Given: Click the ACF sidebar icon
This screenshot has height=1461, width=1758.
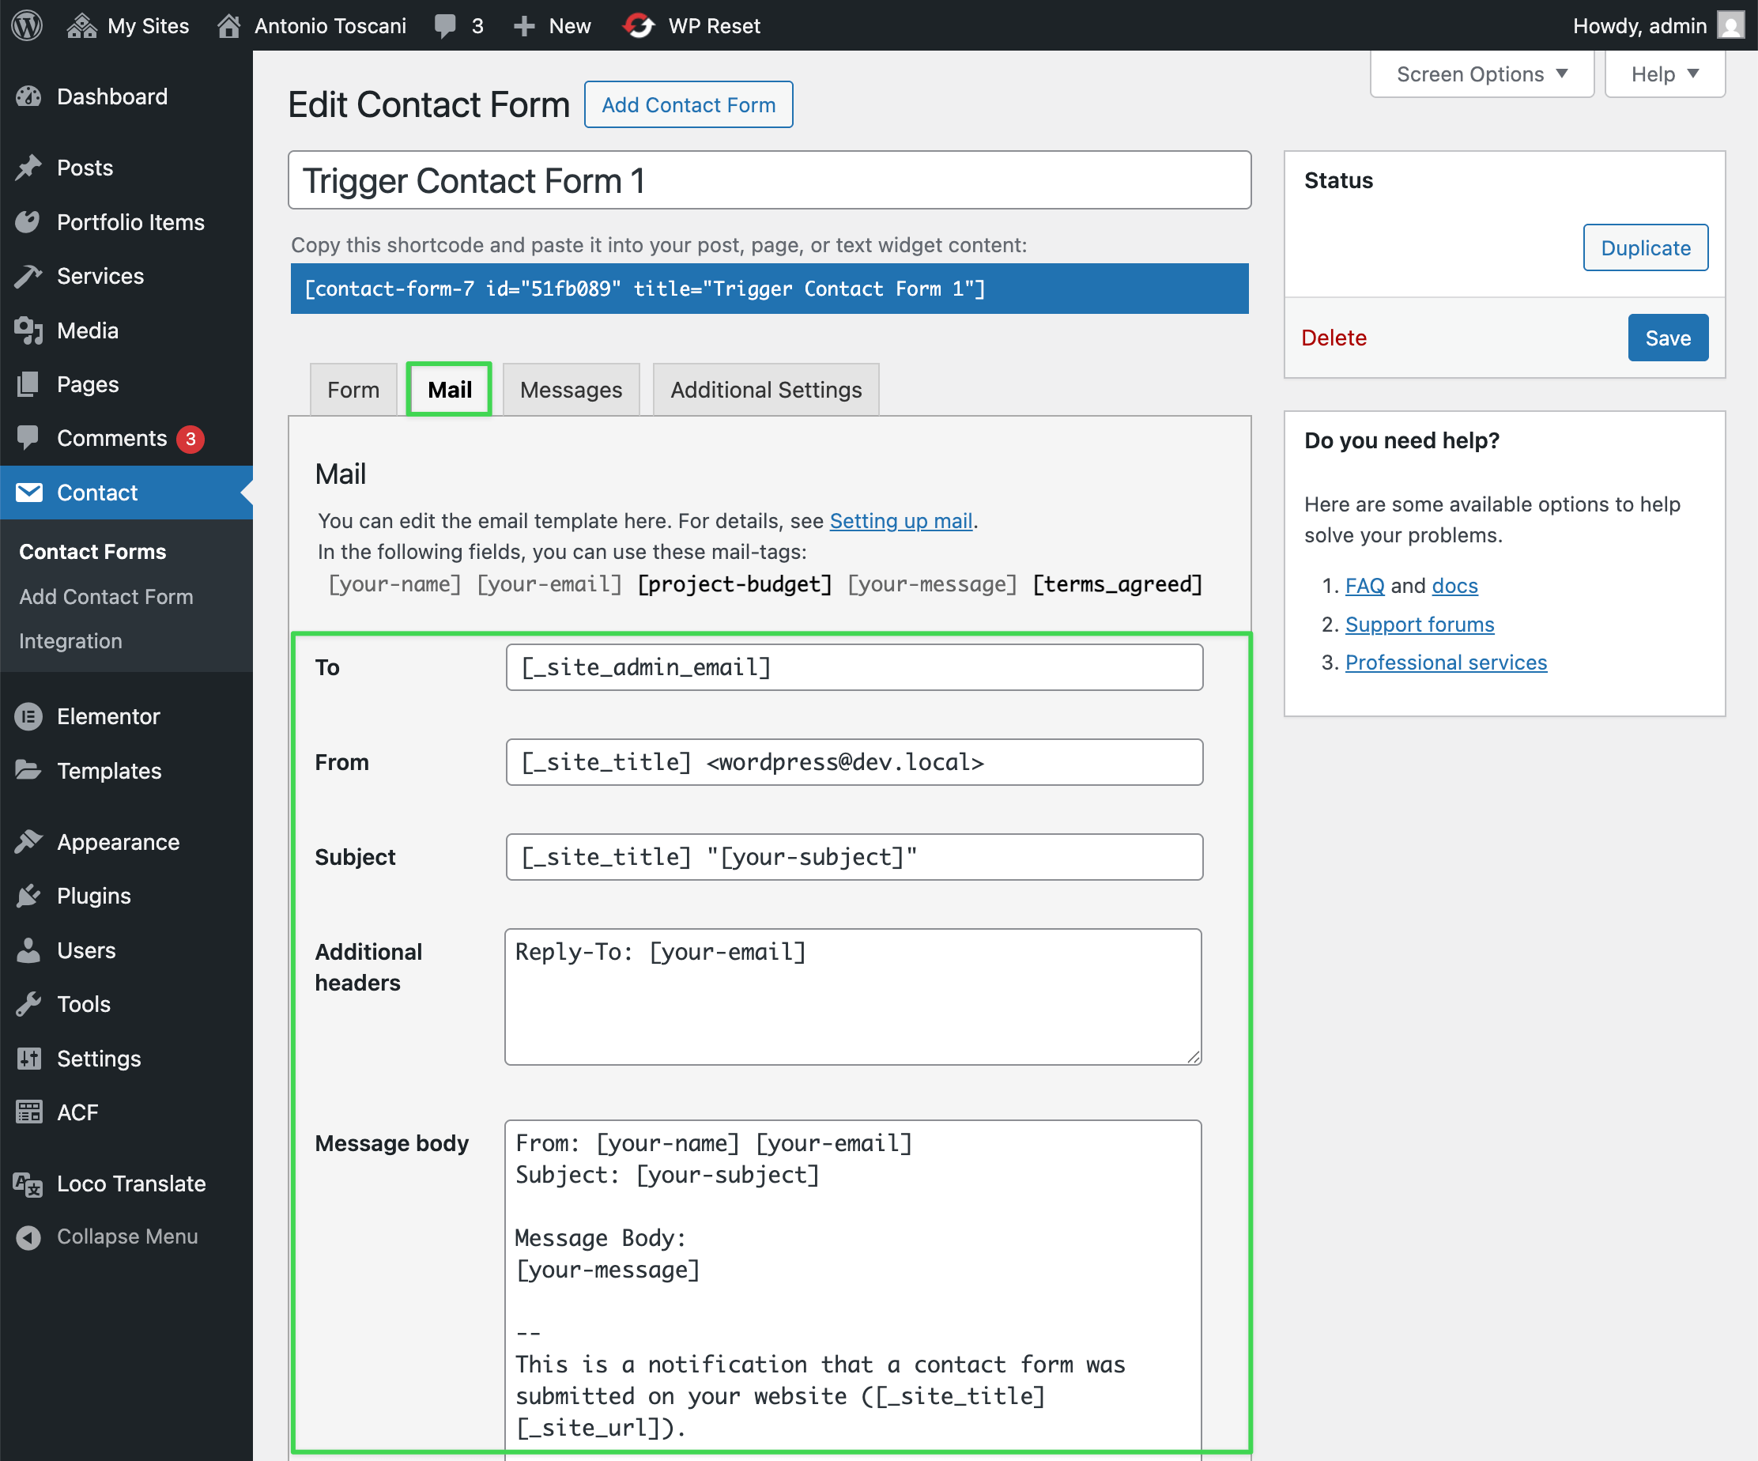Looking at the screenshot, I should coord(28,1112).
